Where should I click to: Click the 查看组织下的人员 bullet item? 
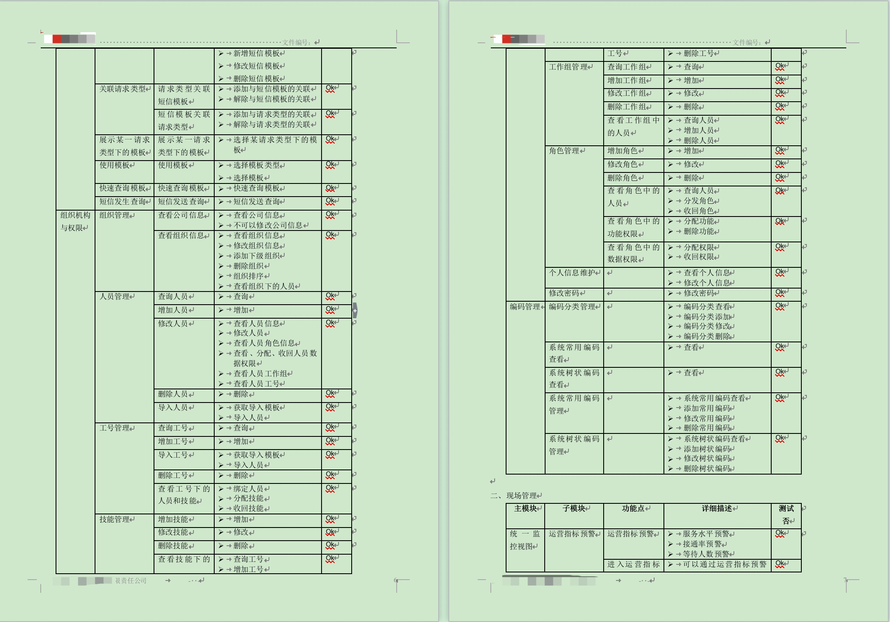[x=264, y=286]
